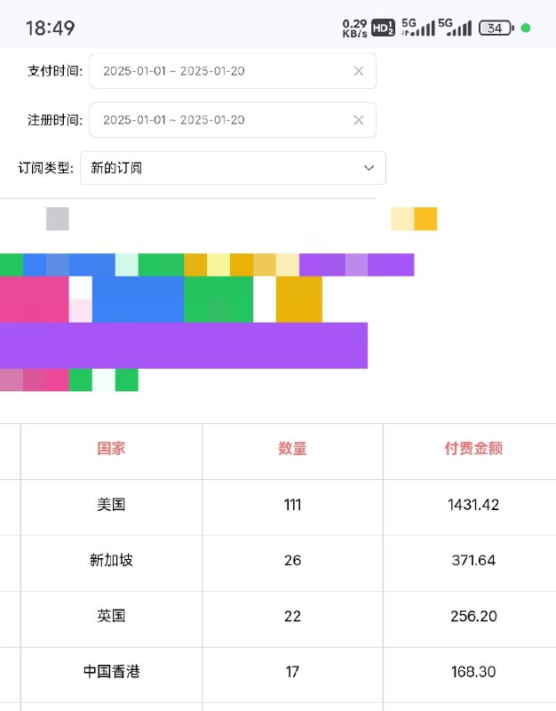
Task: Click payment amount 168.30
Action: pos(473,672)
